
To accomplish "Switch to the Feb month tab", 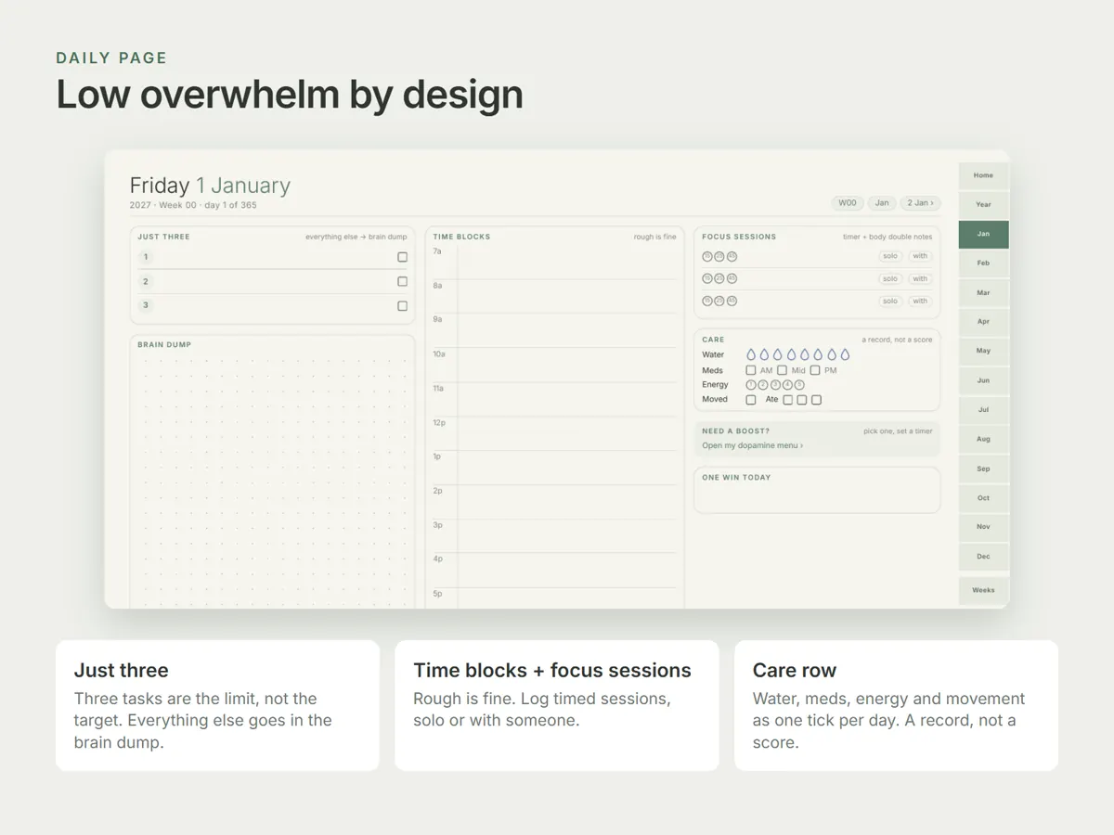I will coord(983,263).
